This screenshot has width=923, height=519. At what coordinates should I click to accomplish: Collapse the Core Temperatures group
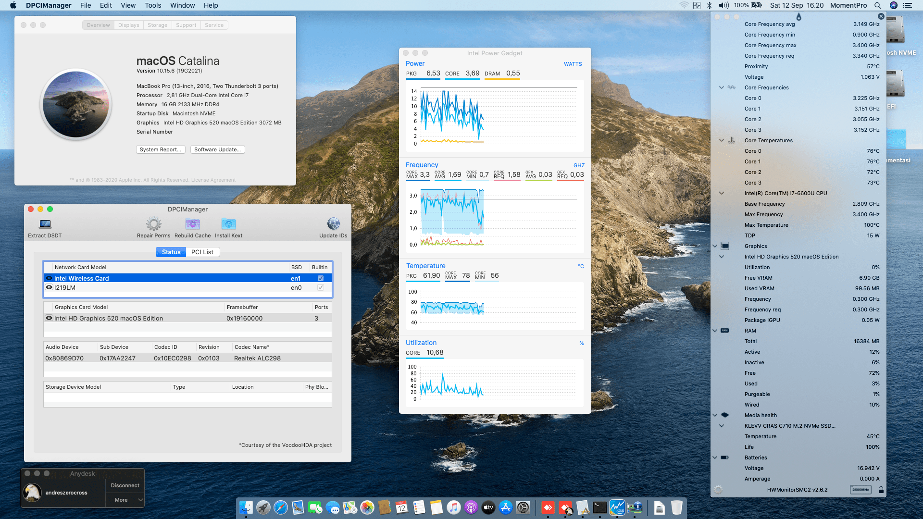click(722, 140)
